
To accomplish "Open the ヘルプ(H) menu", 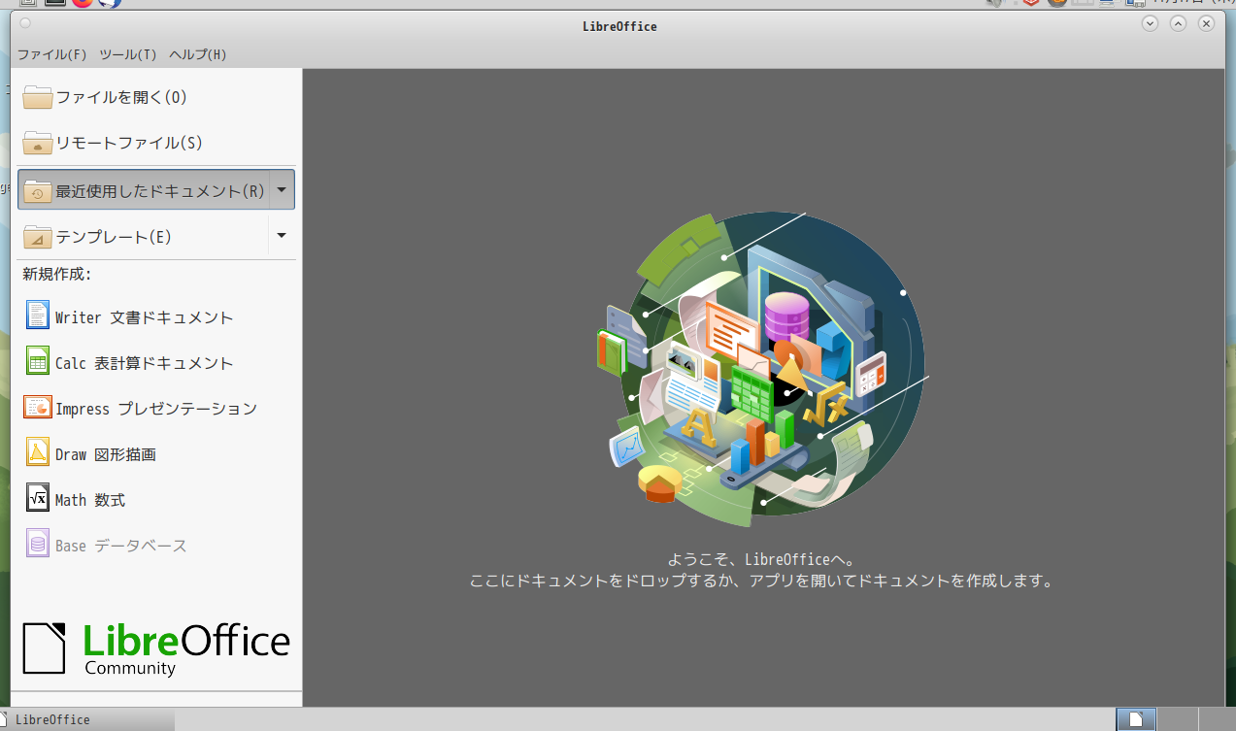I will pyautogui.click(x=198, y=54).
